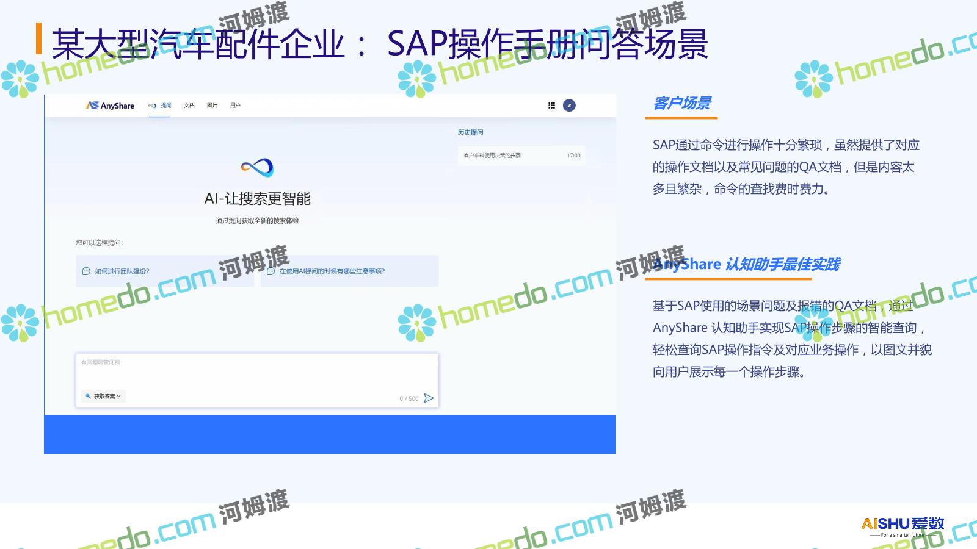Open the apps grid launcher icon
Viewport: 977px width, 549px height.
click(x=551, y=106)
